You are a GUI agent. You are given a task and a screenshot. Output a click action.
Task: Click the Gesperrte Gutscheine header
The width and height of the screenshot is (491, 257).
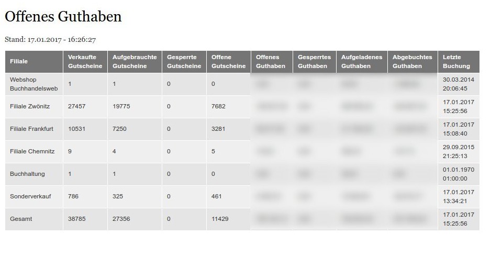tap(184, 62)
